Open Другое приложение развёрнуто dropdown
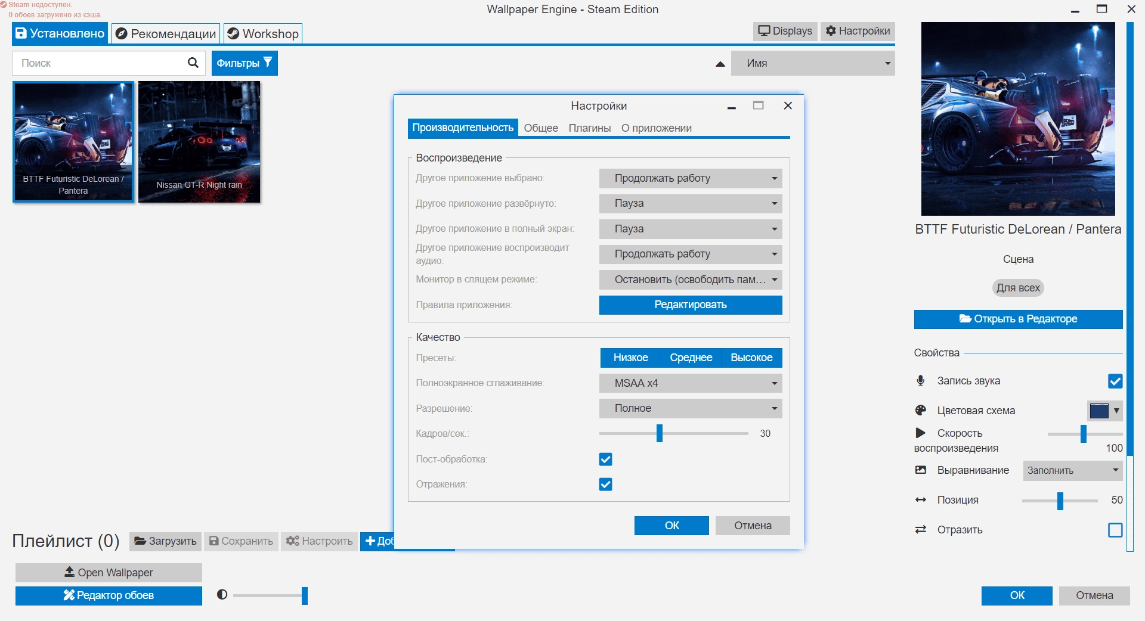Viewport: 1145px width, 621px height. pyautogui.click(x=691, y=203)
